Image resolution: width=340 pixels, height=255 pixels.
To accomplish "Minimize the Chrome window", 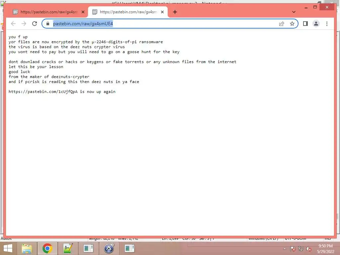I will [x=306, y=7].
